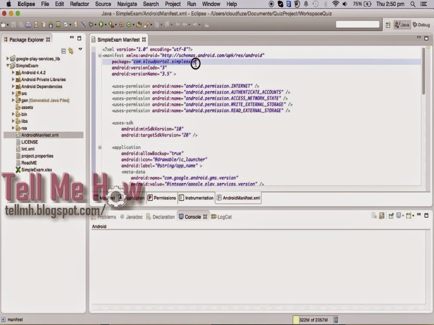Open the Declaration view tab
Viewport: 434px width, 325px height.
click(161, 217)
